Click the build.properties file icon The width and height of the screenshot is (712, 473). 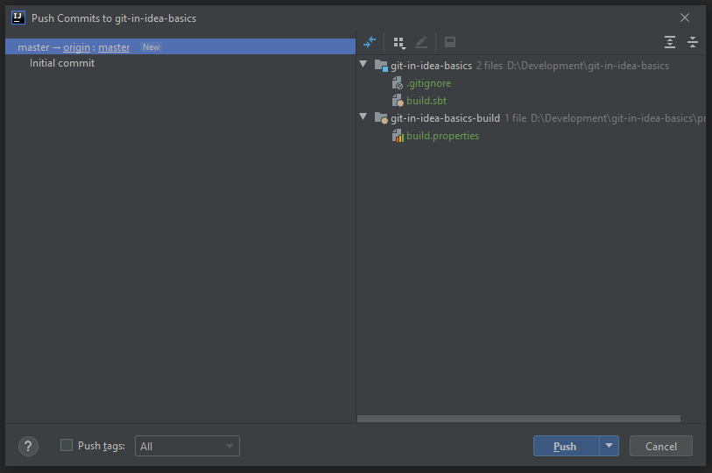click(398, 136)
